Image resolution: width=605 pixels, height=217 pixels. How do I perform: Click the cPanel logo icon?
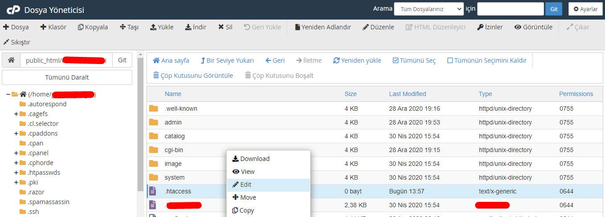click(x=13, y=9)
